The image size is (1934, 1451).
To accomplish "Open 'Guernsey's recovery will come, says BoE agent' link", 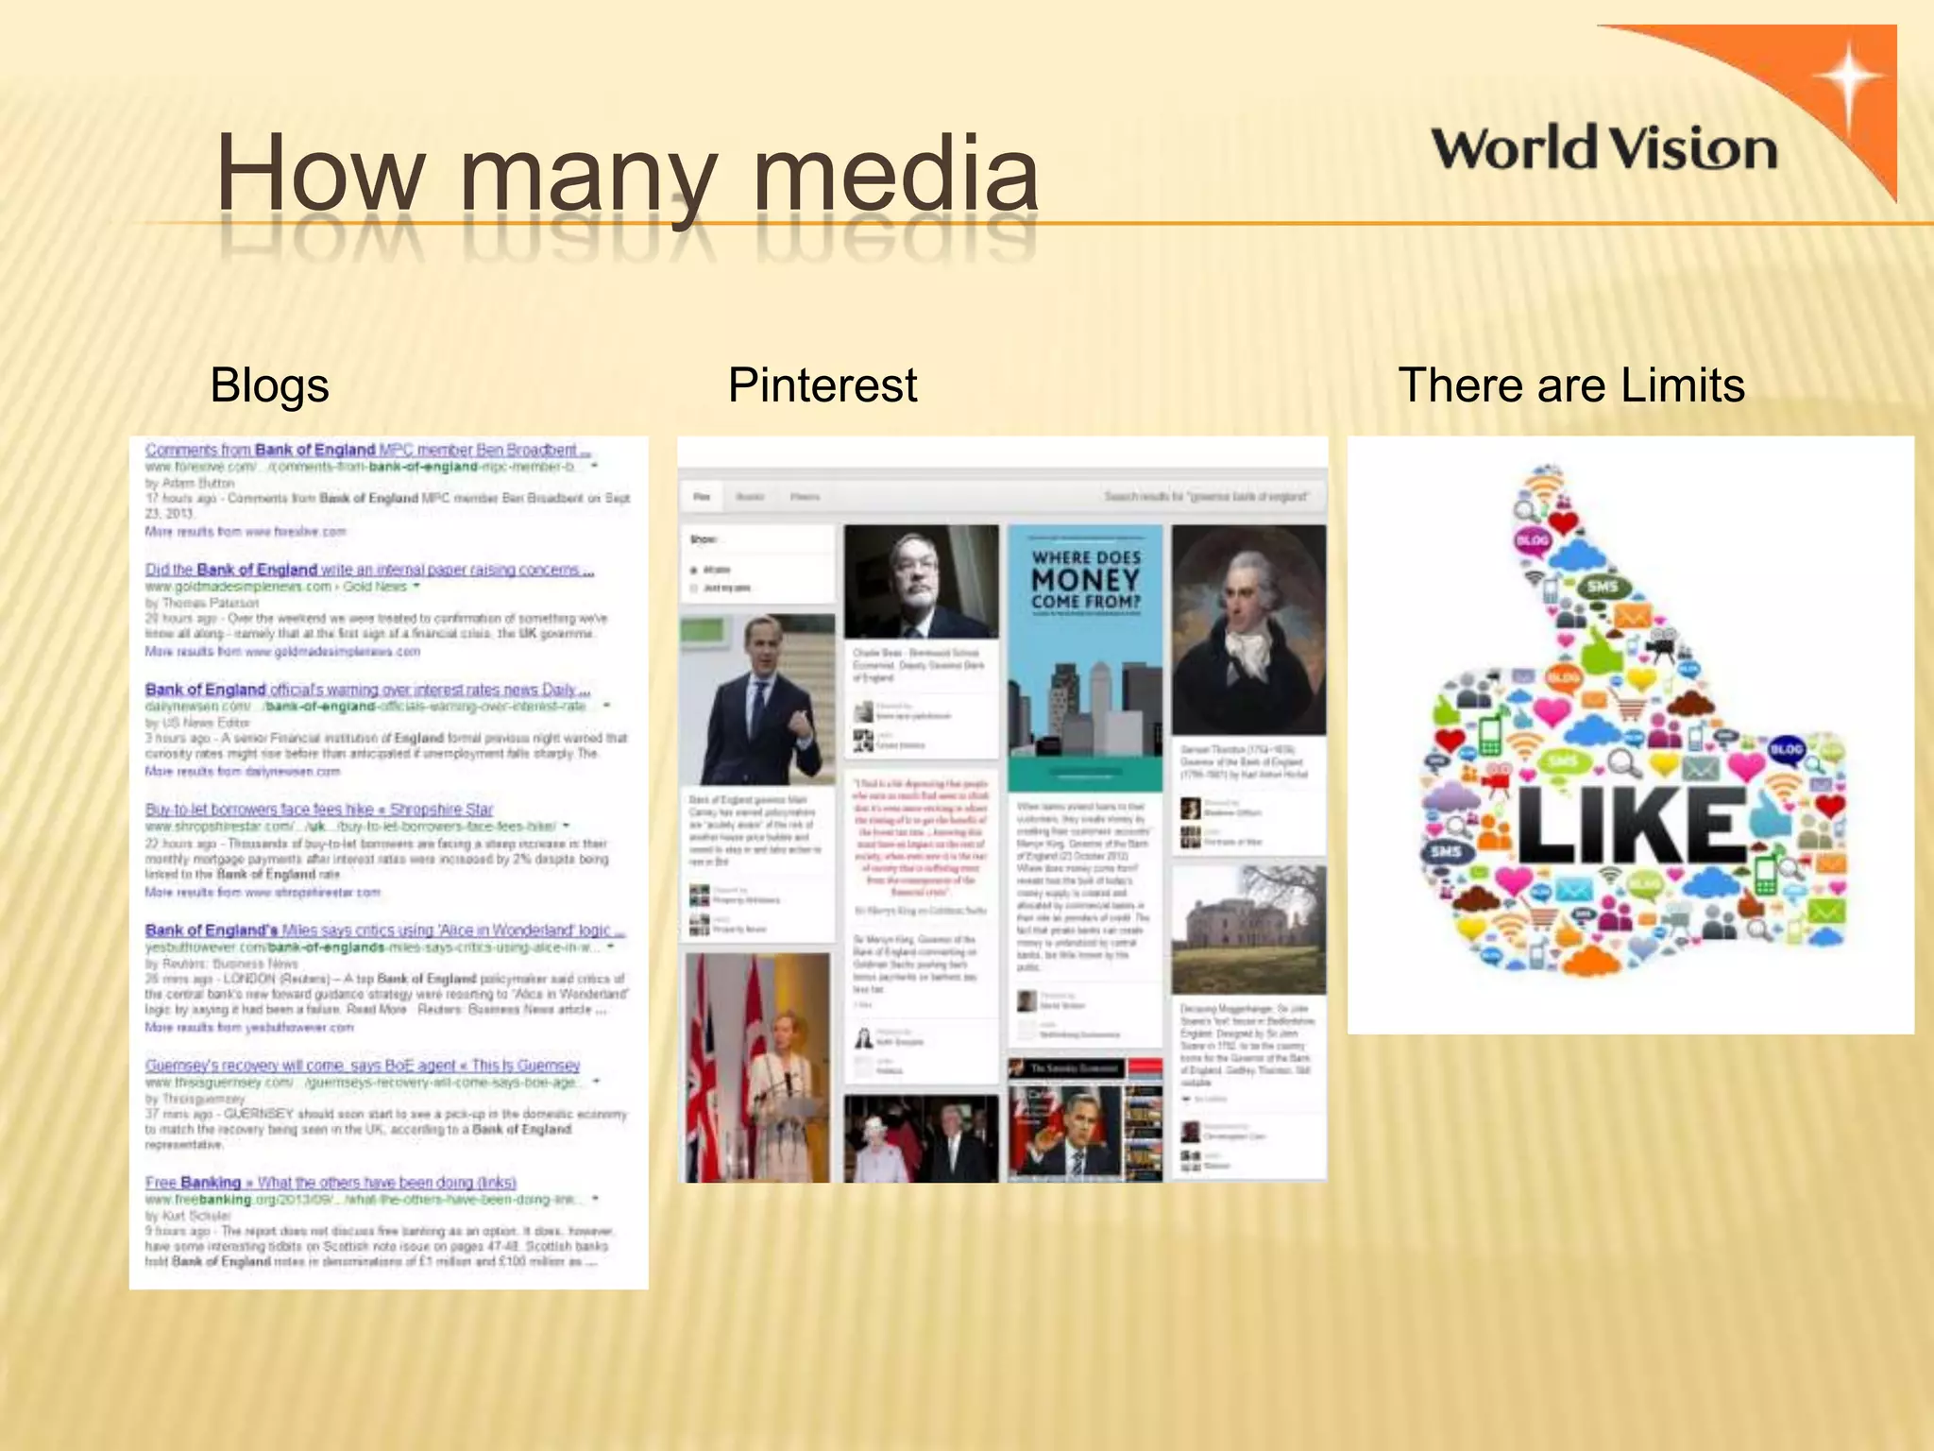I will click(363, 1065).
